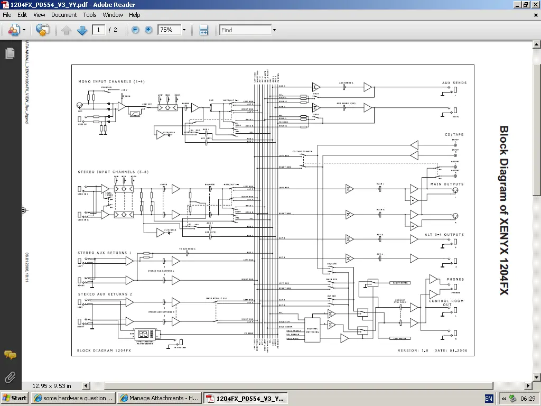Click the 75% zoom value field
541x406 pixels.
[169, 30]
